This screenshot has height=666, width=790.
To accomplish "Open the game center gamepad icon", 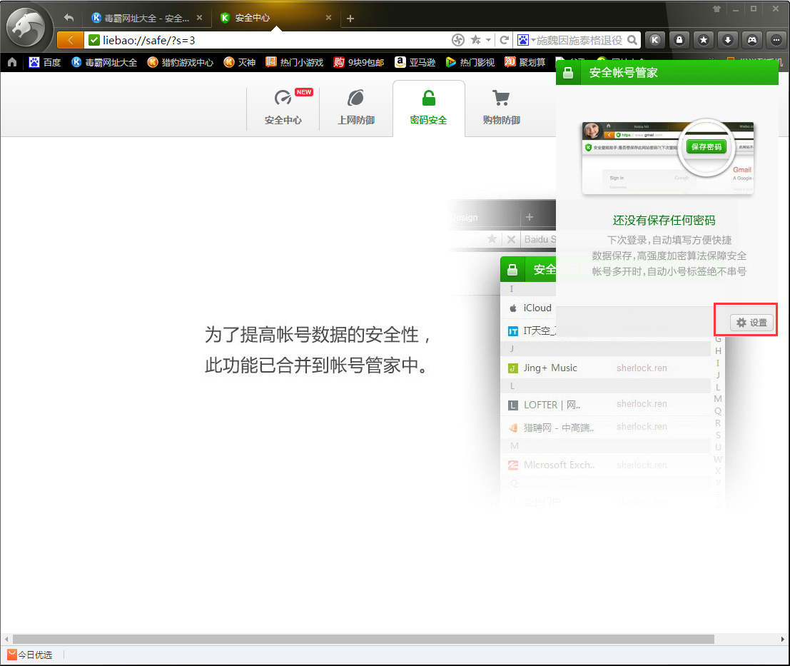I will [751, 40].
